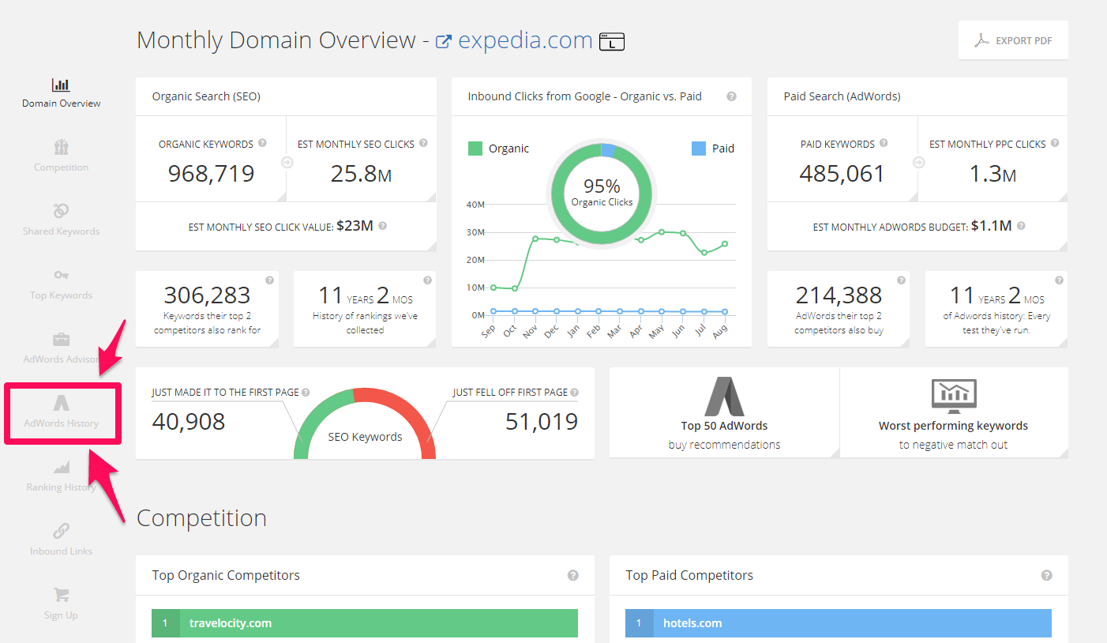Viewport: 1107px width, 643px height.
Task: Click help icon on 214,388 AdWords card
Action: [901, 280]
